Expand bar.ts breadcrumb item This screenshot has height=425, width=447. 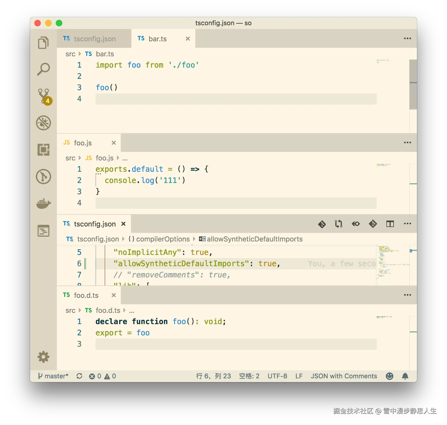click(x=100, y=54)
